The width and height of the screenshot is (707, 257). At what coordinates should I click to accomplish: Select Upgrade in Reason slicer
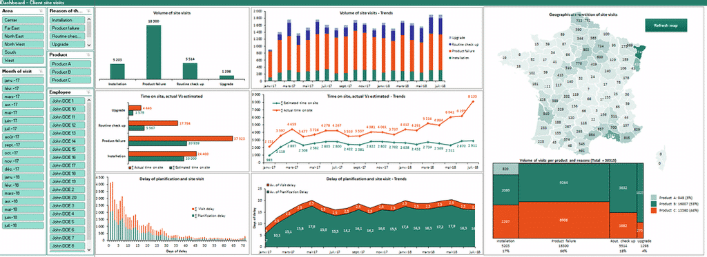(x=68, y=44)
